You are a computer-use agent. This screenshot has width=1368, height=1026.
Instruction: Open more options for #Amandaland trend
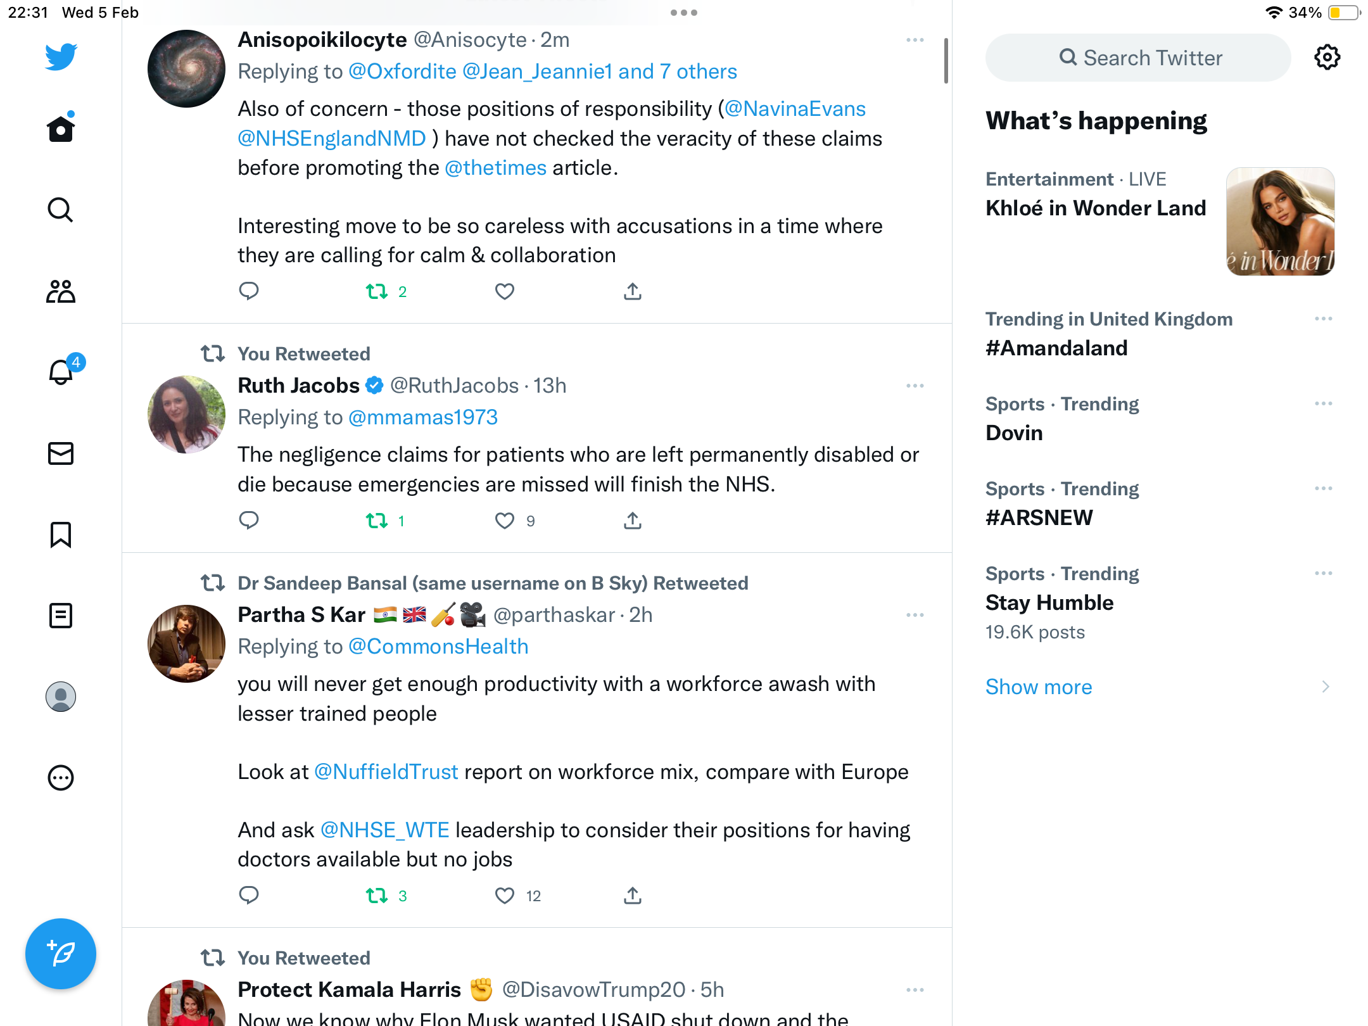pos(1324,319)
